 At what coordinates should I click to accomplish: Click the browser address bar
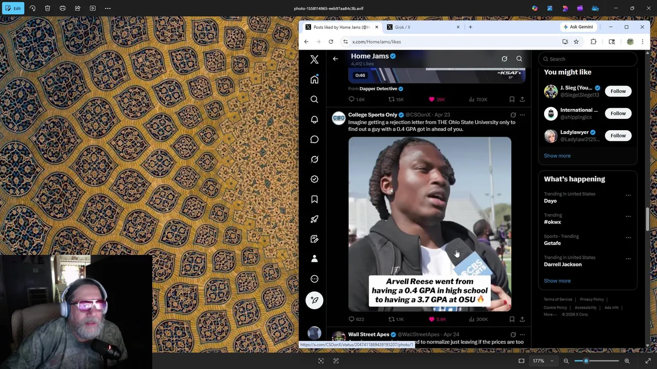click(x=452, y=42)
